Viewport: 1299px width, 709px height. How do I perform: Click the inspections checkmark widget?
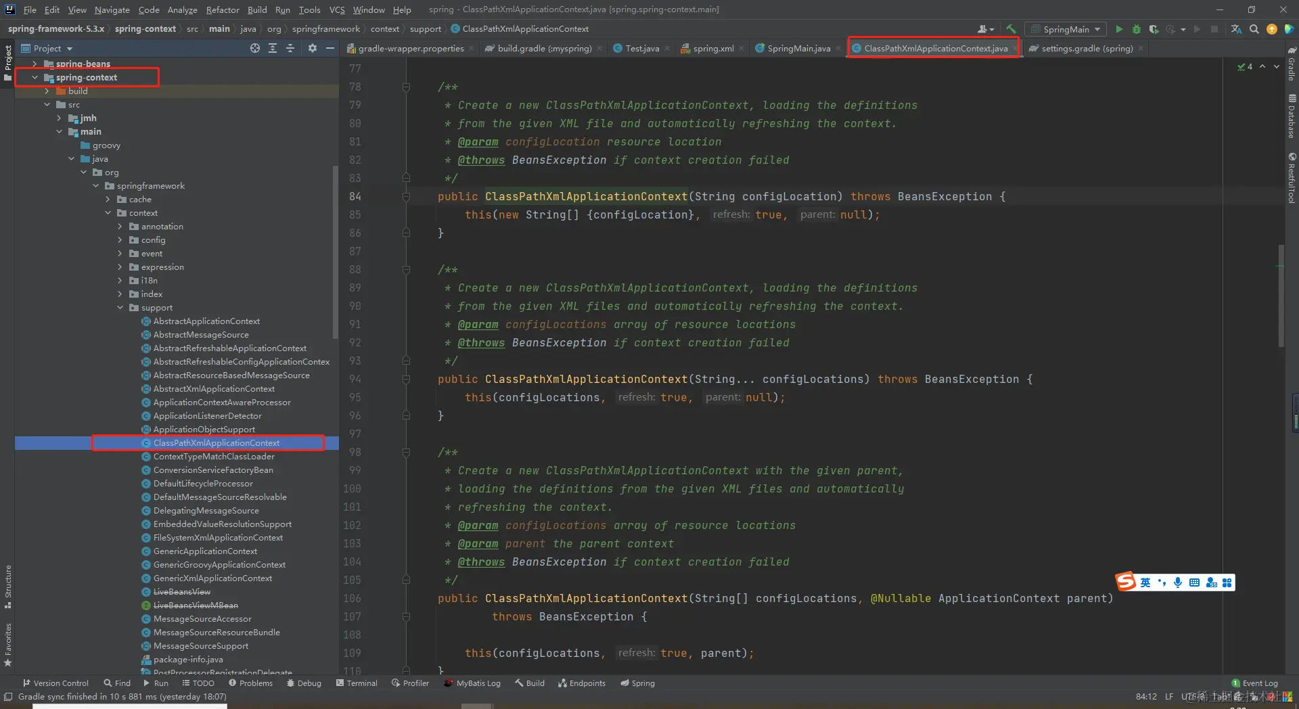[x=1245, y=66]
